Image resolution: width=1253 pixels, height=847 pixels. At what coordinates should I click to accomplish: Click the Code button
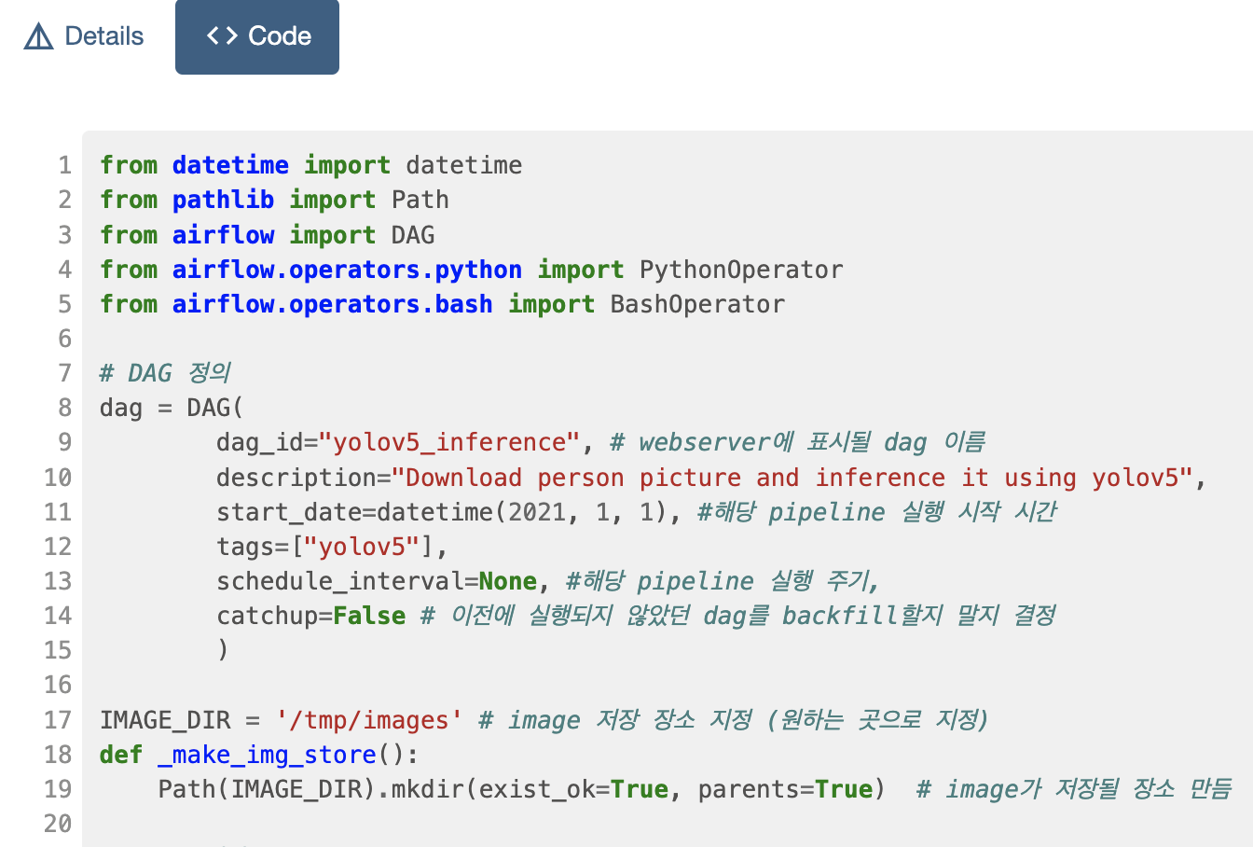click(x=257, y=37)
